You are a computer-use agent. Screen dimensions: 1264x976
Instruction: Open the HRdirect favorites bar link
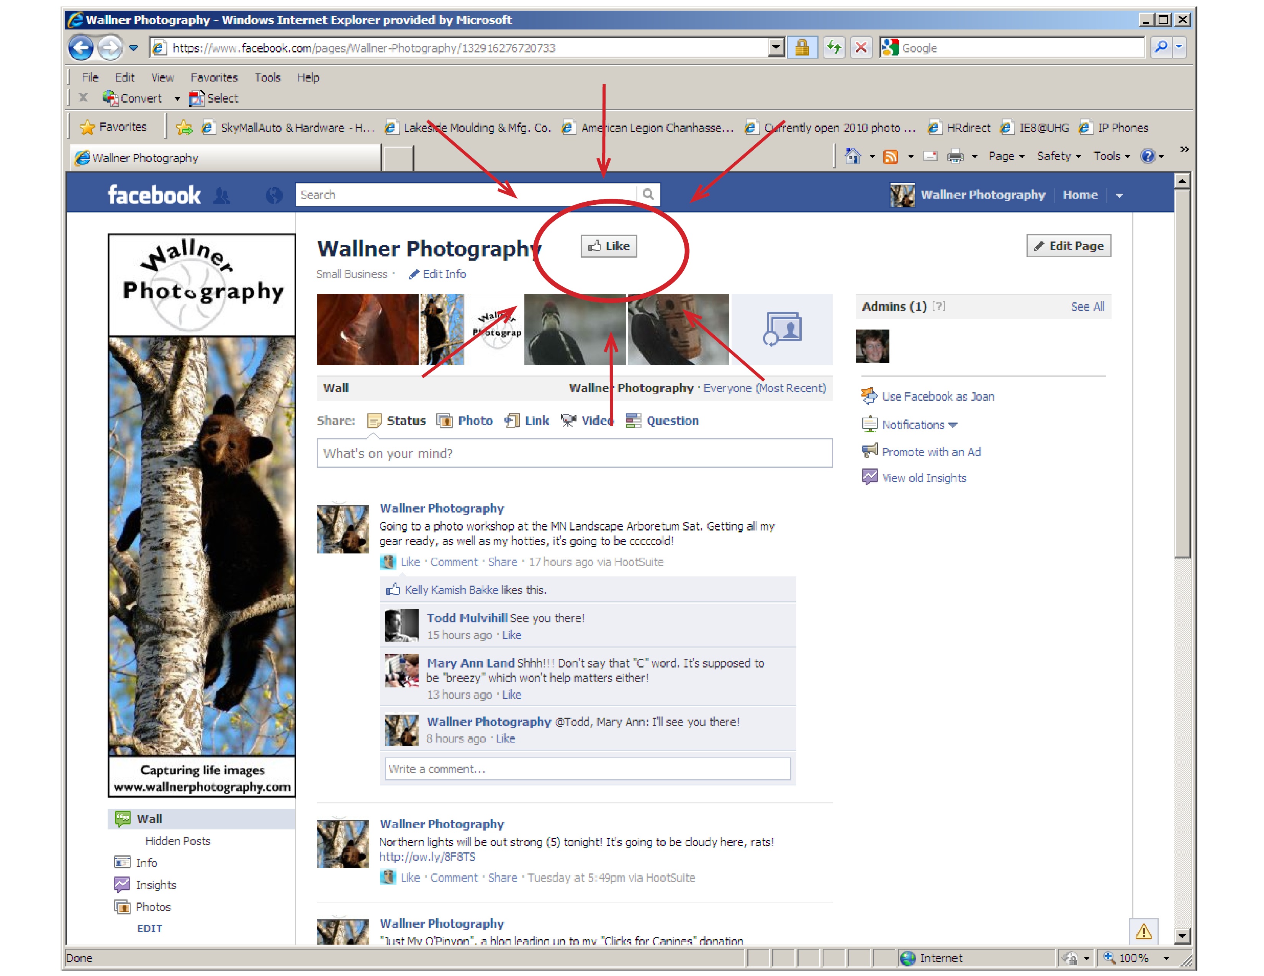(960, 127)
